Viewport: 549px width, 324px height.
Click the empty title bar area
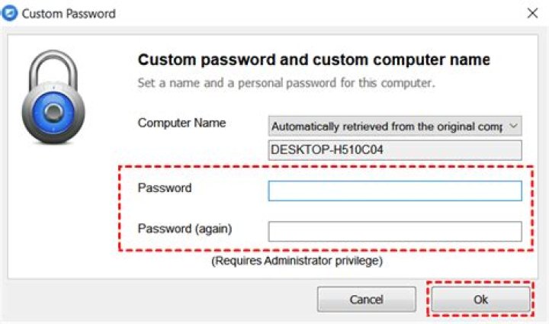[x=305, y=13]
